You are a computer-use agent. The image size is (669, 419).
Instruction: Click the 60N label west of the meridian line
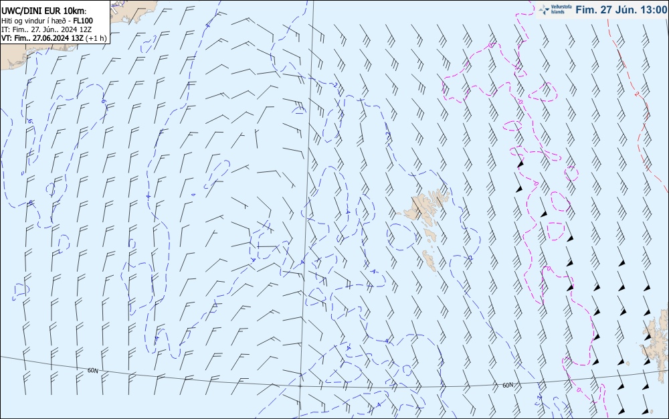coord(92,370)
